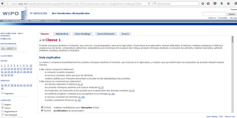Follow the cl. 16 link for adhésifs
The width and height of the screenshot is (237, 118).
pyautogui.click(x=111, y=94)
